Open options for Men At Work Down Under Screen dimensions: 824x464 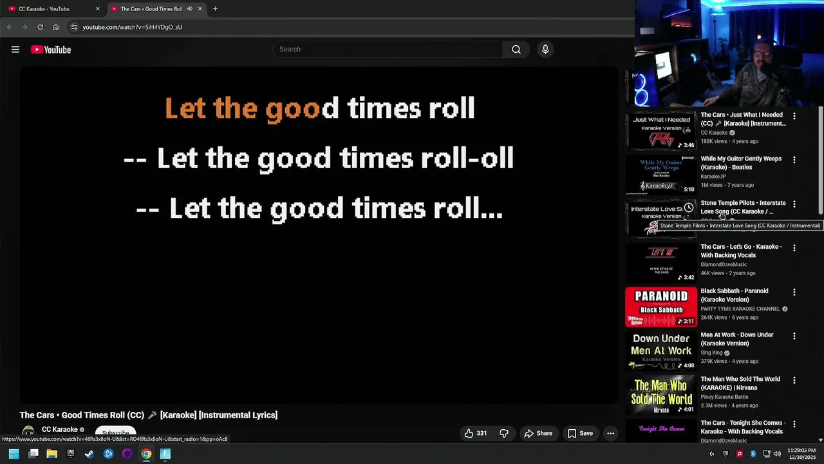(x=794, y=336)
